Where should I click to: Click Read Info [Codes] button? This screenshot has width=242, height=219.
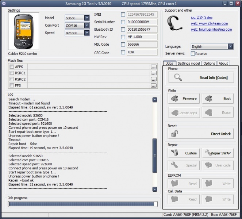pos(201,77)
